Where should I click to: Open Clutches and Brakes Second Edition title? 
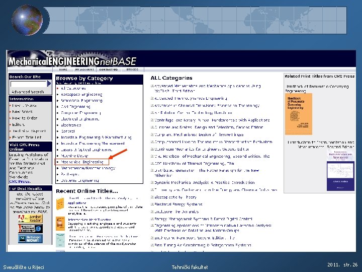pos(209,127)
